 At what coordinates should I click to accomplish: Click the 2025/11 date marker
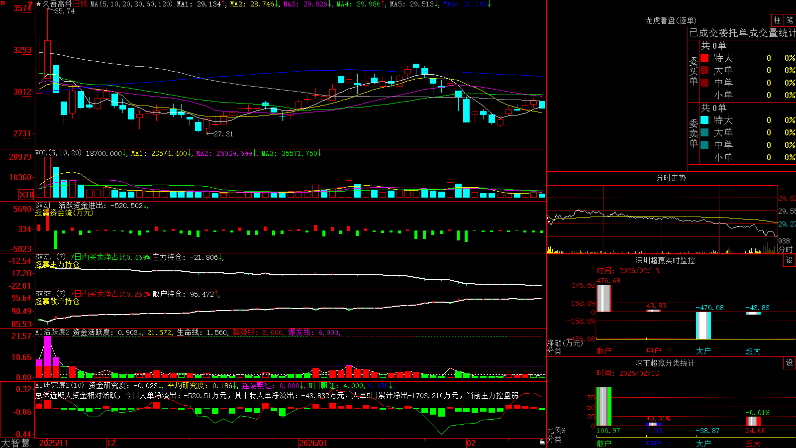tap(53, 443)
